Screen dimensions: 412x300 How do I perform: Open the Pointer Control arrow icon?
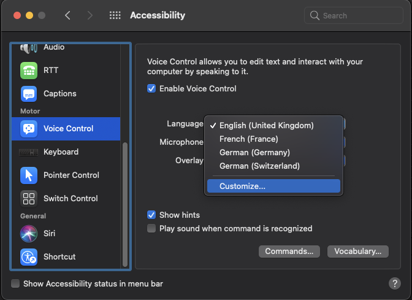[x=29, y=175]
